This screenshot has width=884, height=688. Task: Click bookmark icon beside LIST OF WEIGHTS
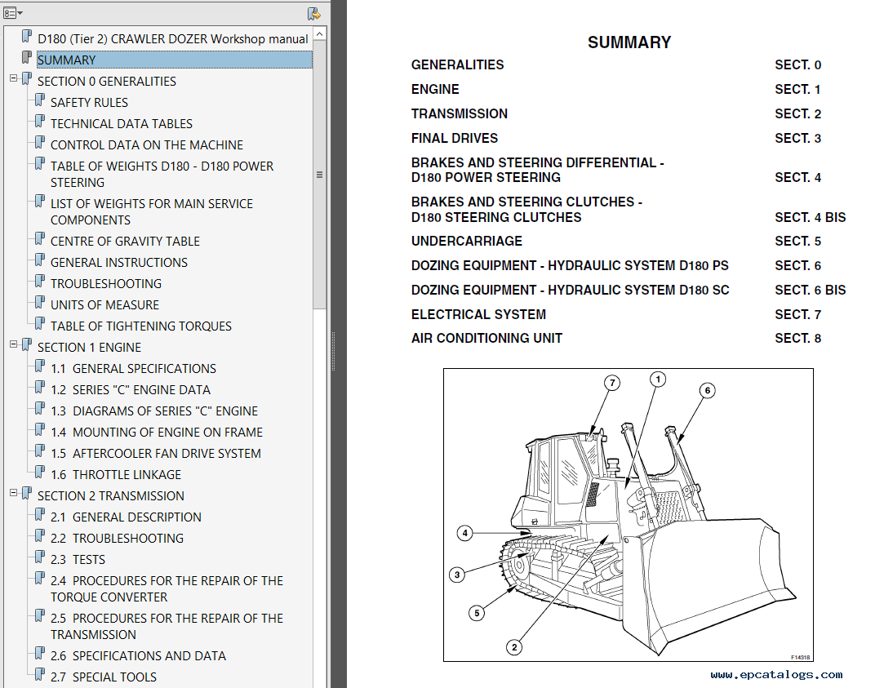click(39, 201)
